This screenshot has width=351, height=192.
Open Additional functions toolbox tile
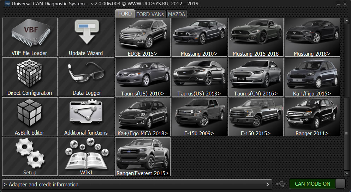[x=86, y=117]
